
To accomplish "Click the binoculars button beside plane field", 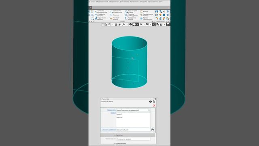I will (152, 130).
